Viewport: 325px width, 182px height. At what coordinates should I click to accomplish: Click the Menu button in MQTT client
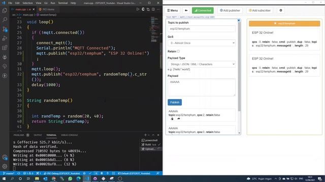[x=173, y=10]
